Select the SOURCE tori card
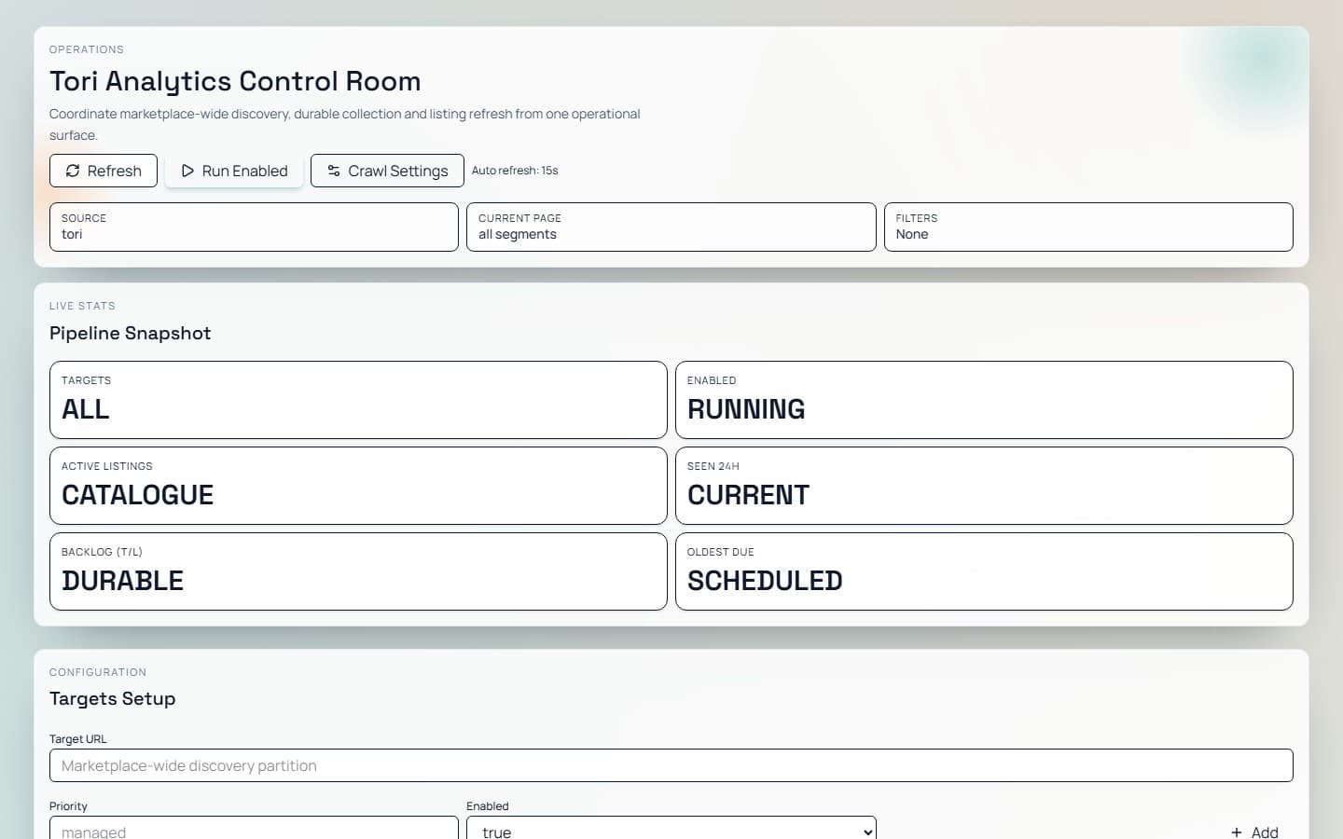 pyautogui.click(x=254, y=227)
